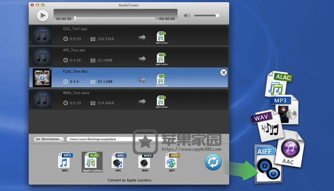Image resolution: width=334 pixels, height=191 pixels.
Task: Click the conversion arrow for FLAC_Test.flac
Action: (142, 80)
